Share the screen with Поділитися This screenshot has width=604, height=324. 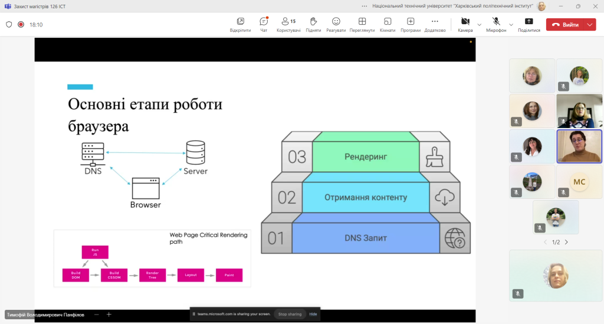point(529,24)
